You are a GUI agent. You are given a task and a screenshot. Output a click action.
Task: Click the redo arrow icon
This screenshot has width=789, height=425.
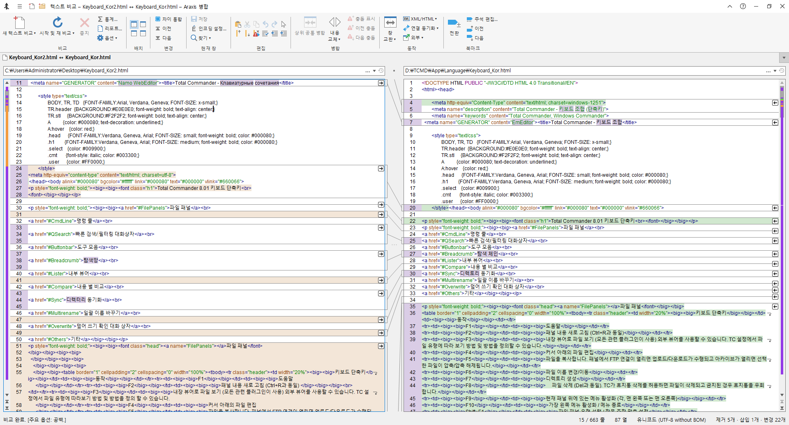[x=275, y=24]
